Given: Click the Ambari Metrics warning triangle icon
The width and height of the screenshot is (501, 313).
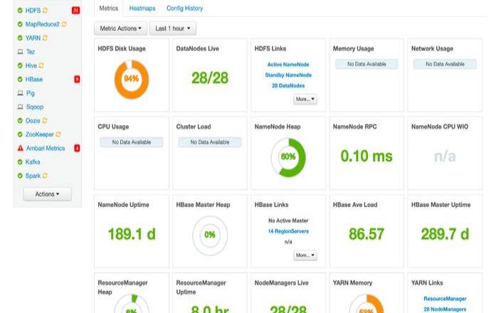Looking at the screenshot, I should coord(20,148).
